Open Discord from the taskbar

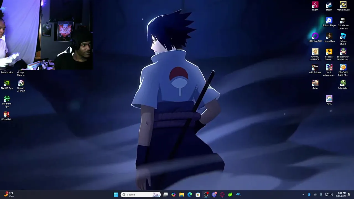[x=214, y=195]
